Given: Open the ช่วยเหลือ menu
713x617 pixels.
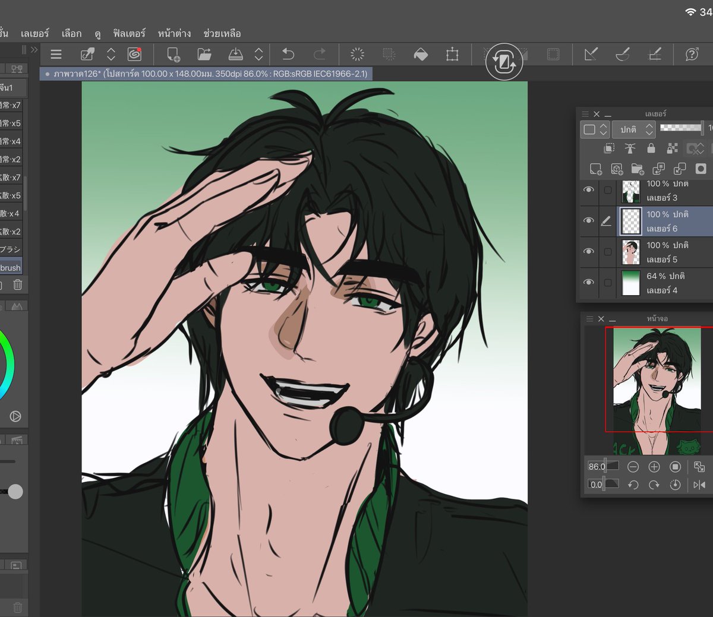Looking at the screenshot, I should [x=222, y=33].
